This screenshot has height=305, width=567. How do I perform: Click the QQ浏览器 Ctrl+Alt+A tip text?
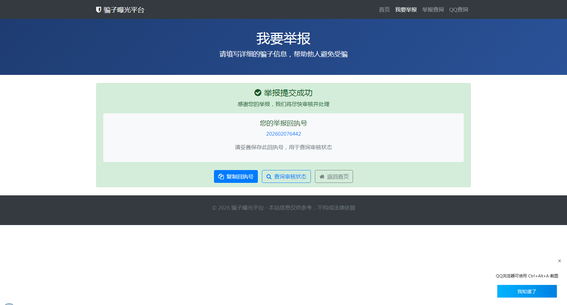click(526, 276)
